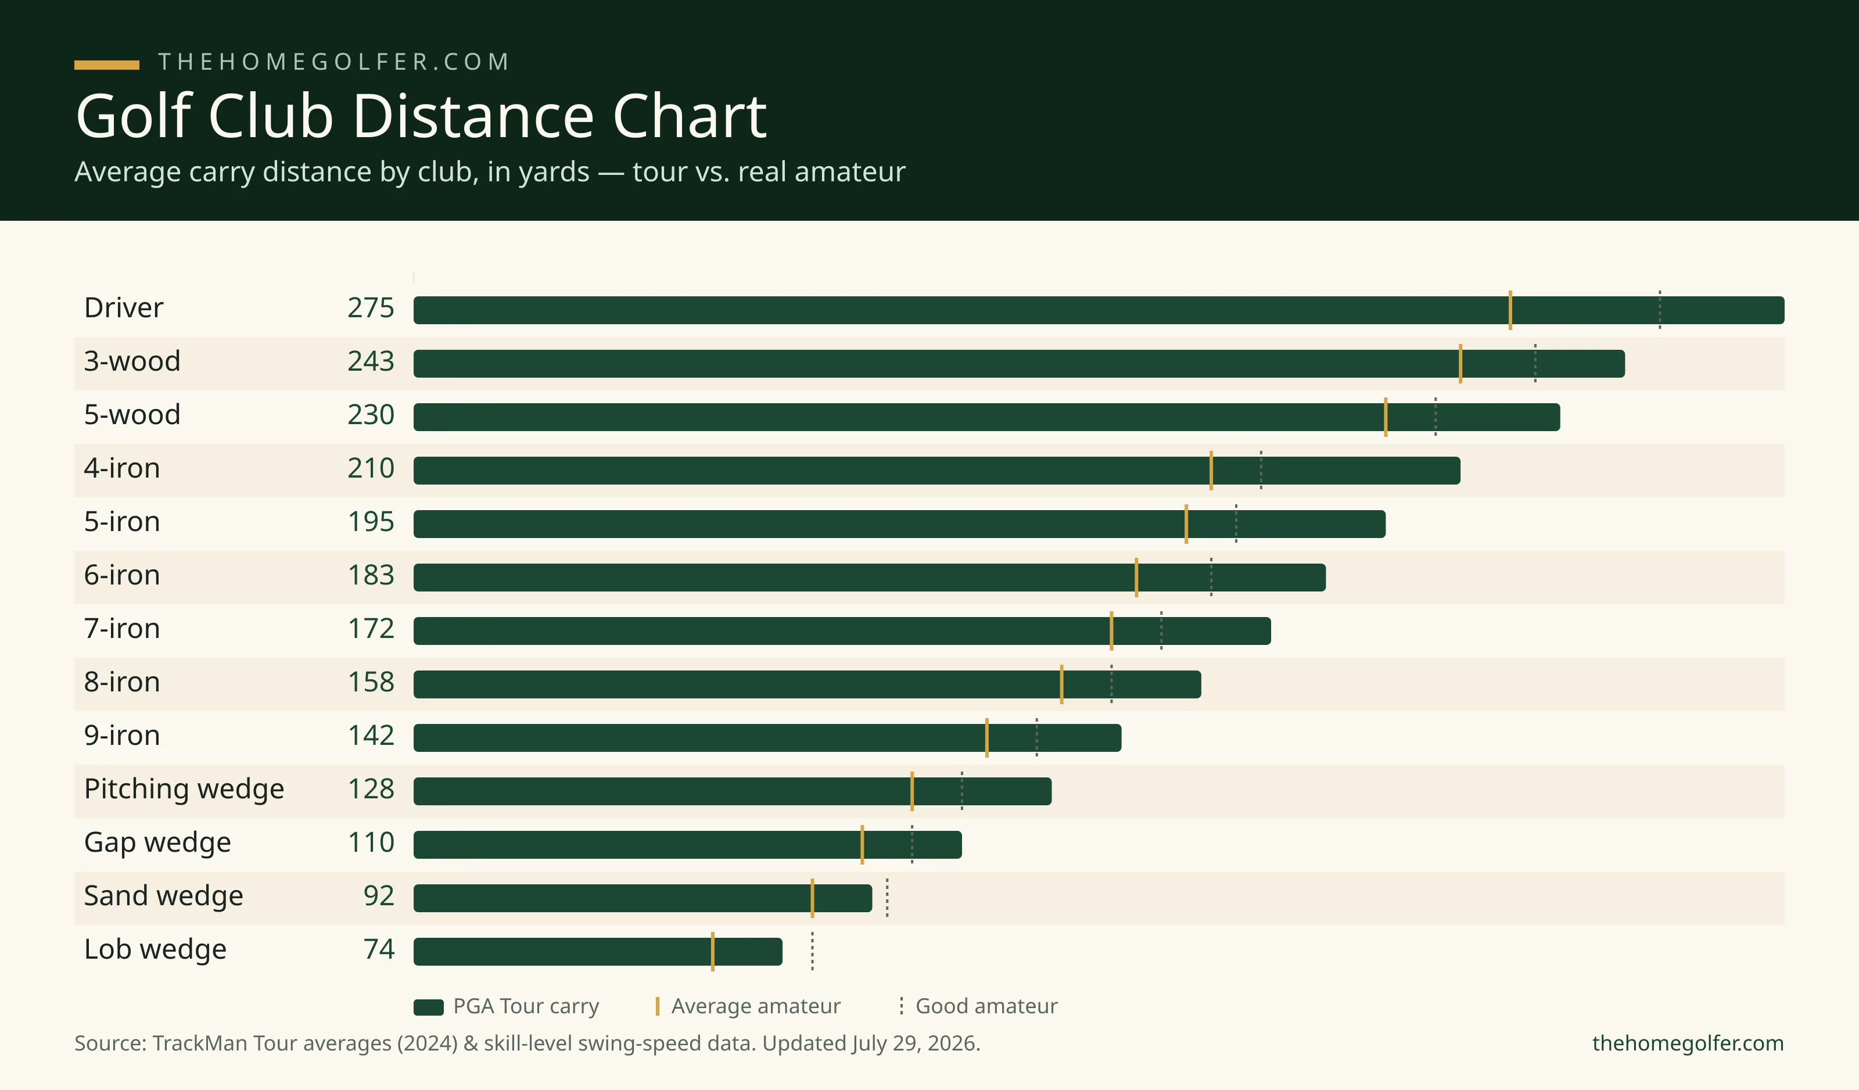Select the 5-wood row label

132,415
